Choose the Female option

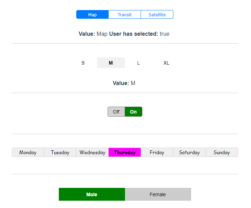pos(158,194)
